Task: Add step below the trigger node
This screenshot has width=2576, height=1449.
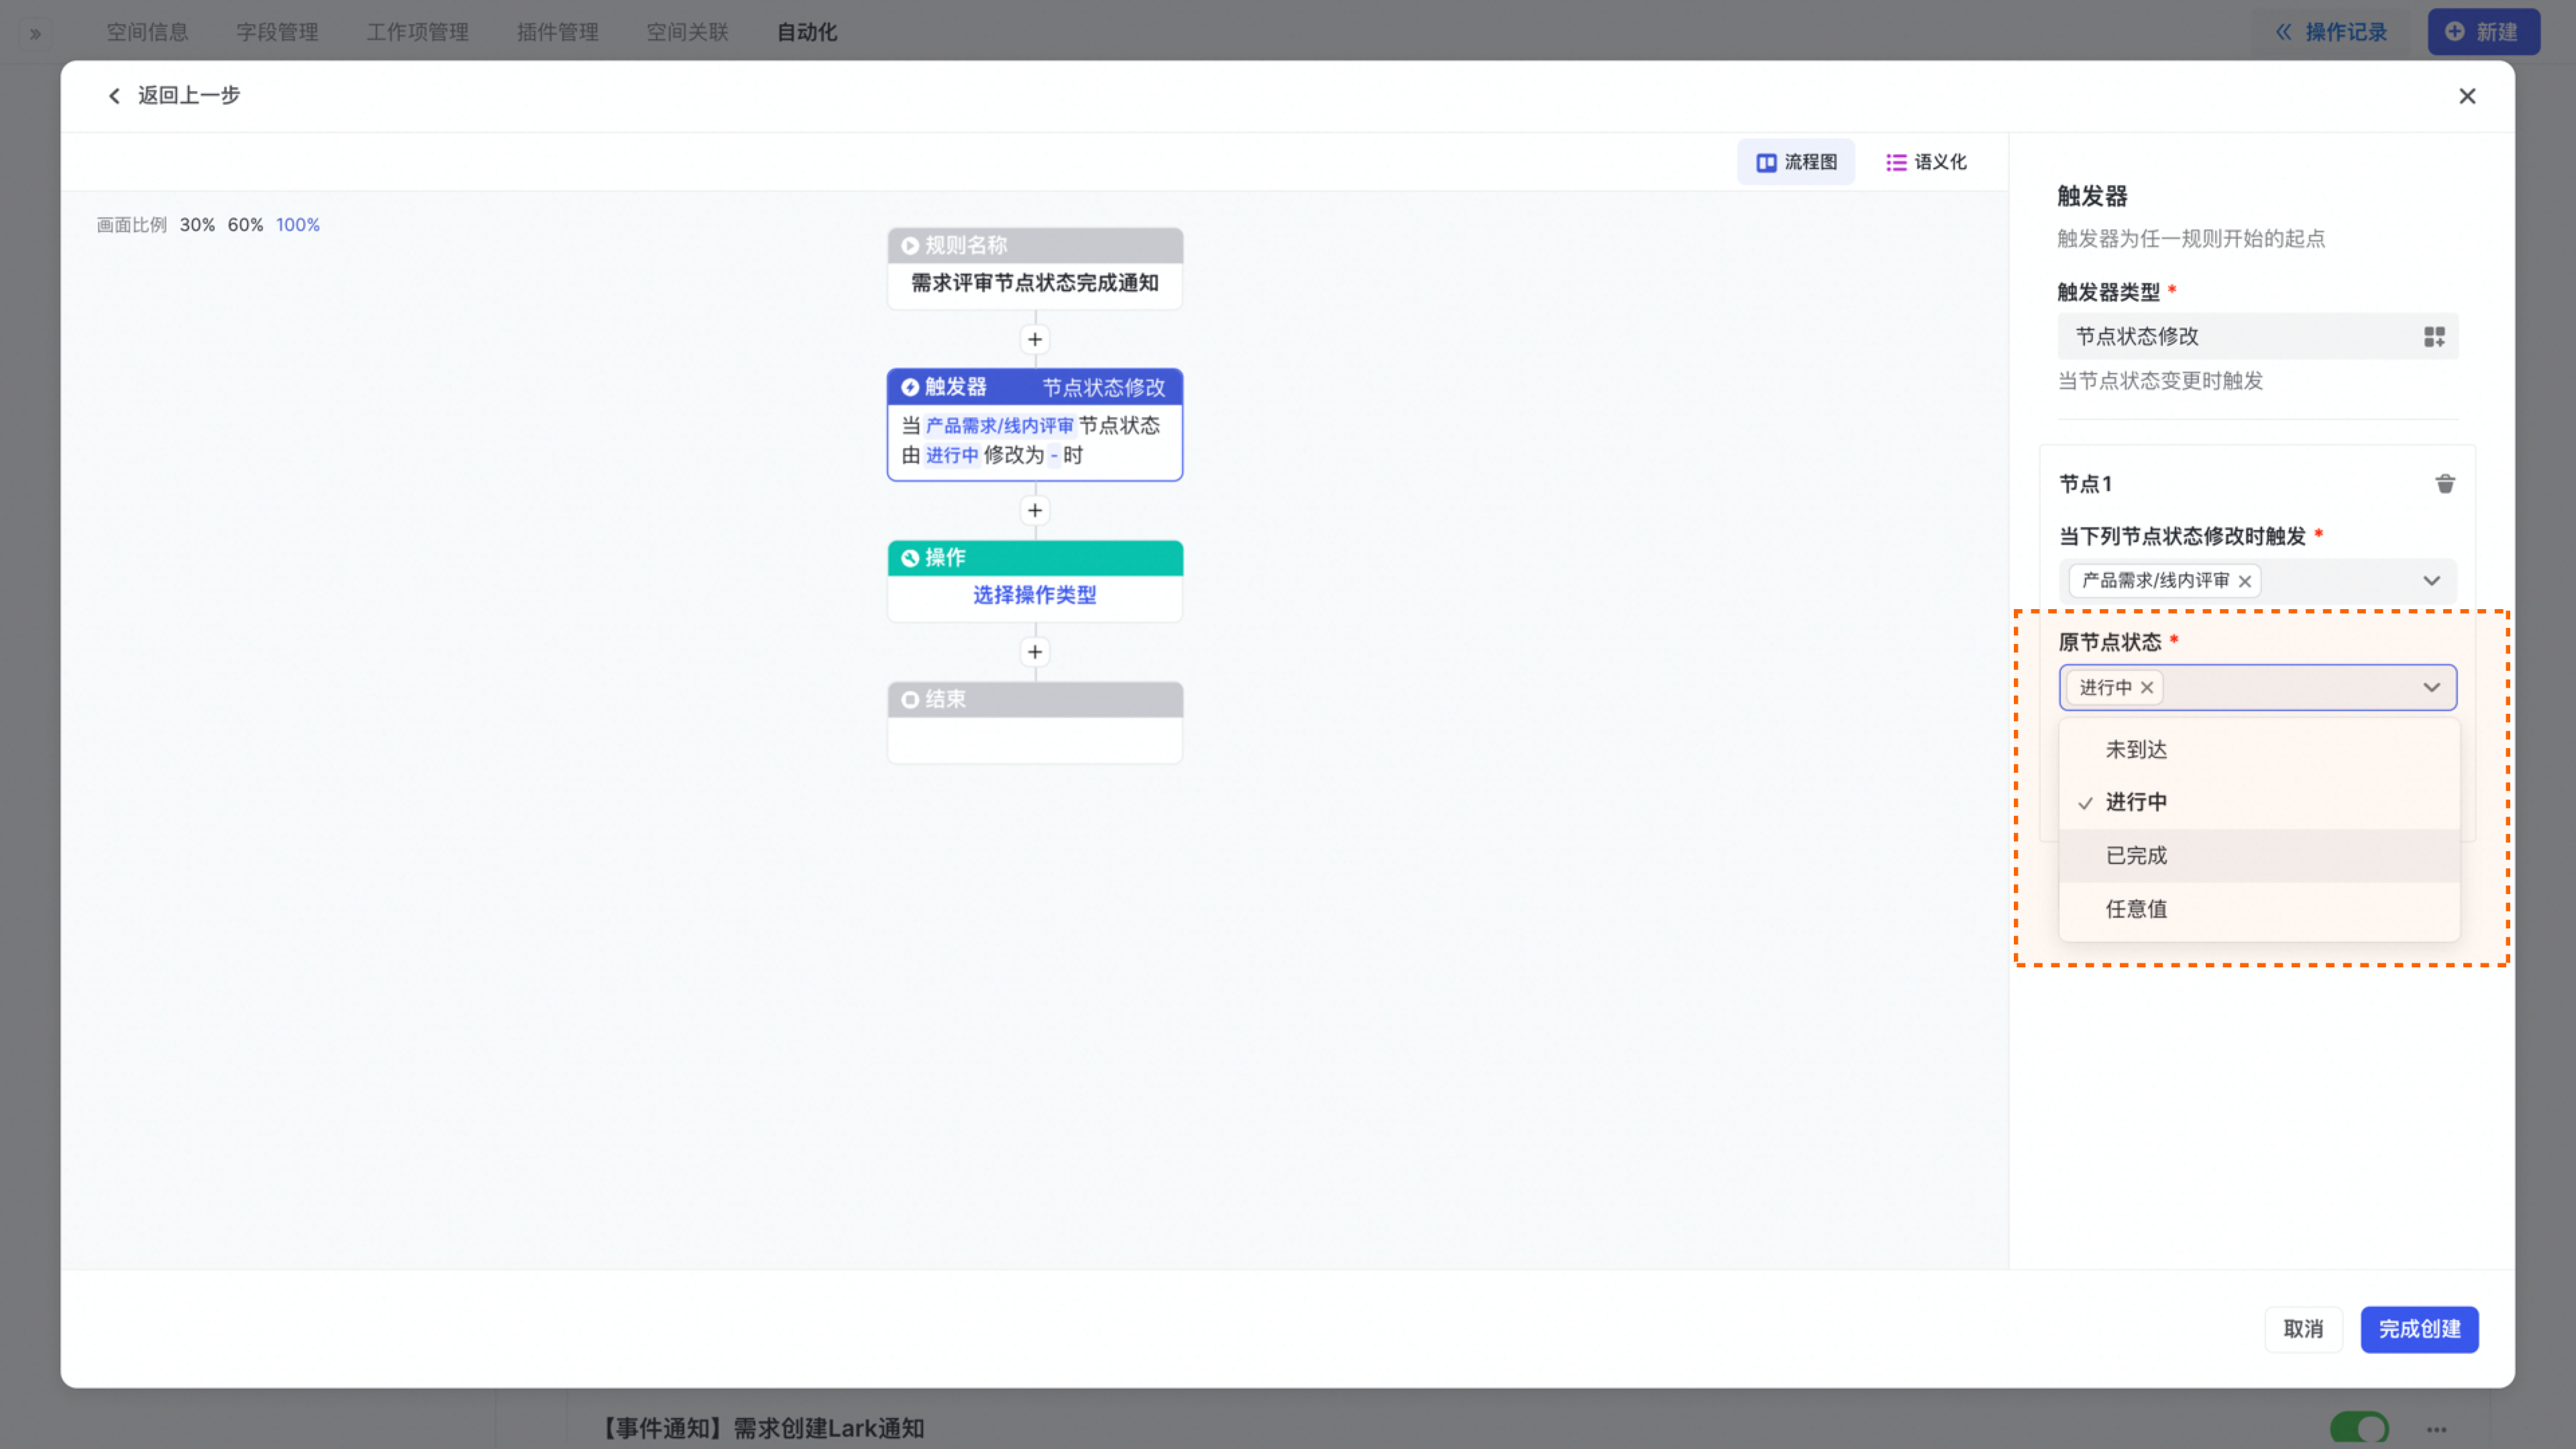Action: point(1035,511)
